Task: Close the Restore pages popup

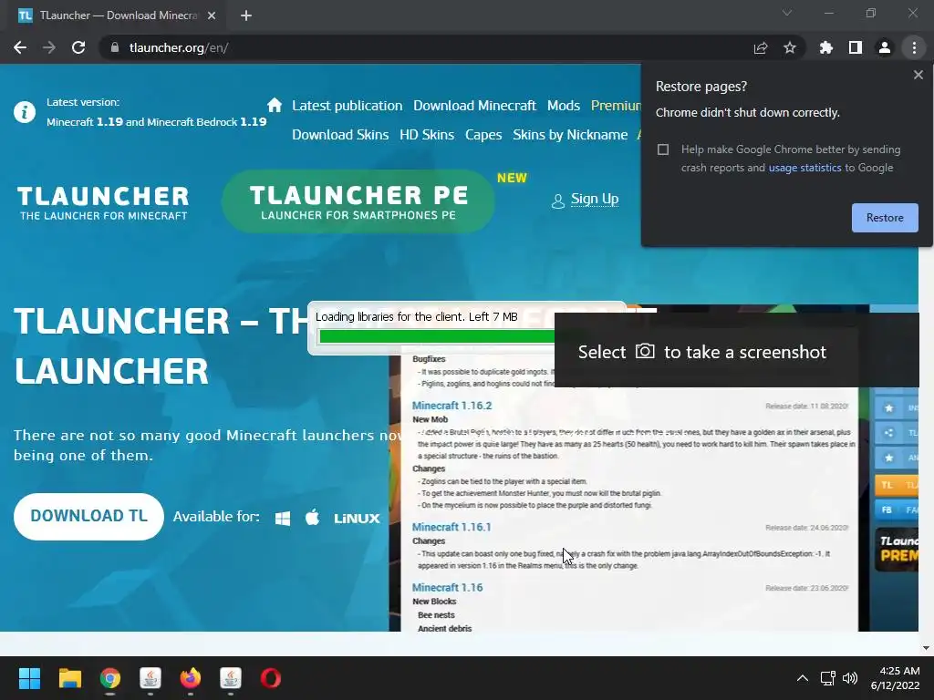Action: pos(918,75)
